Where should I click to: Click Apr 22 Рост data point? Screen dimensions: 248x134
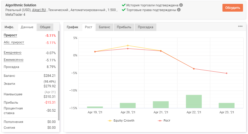pos(194,69)
